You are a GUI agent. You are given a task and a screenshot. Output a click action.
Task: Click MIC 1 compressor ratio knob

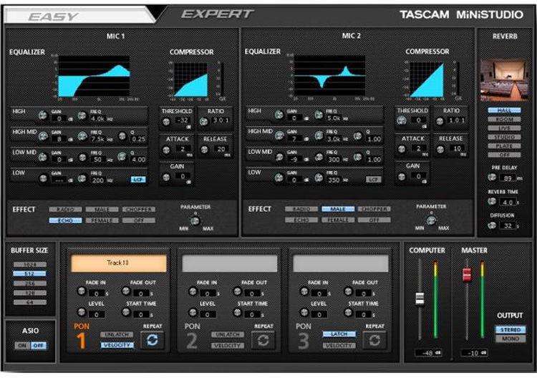point(204,122)
